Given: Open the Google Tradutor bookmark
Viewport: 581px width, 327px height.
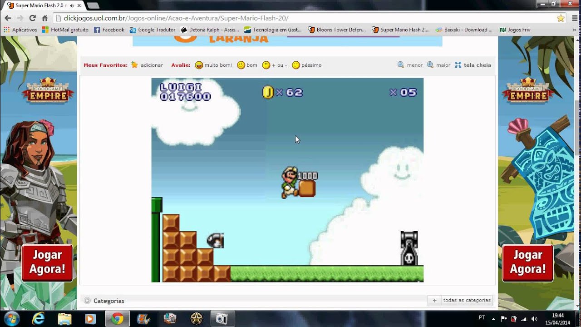Looking at the screenshot, I should (x=153, y=30).
